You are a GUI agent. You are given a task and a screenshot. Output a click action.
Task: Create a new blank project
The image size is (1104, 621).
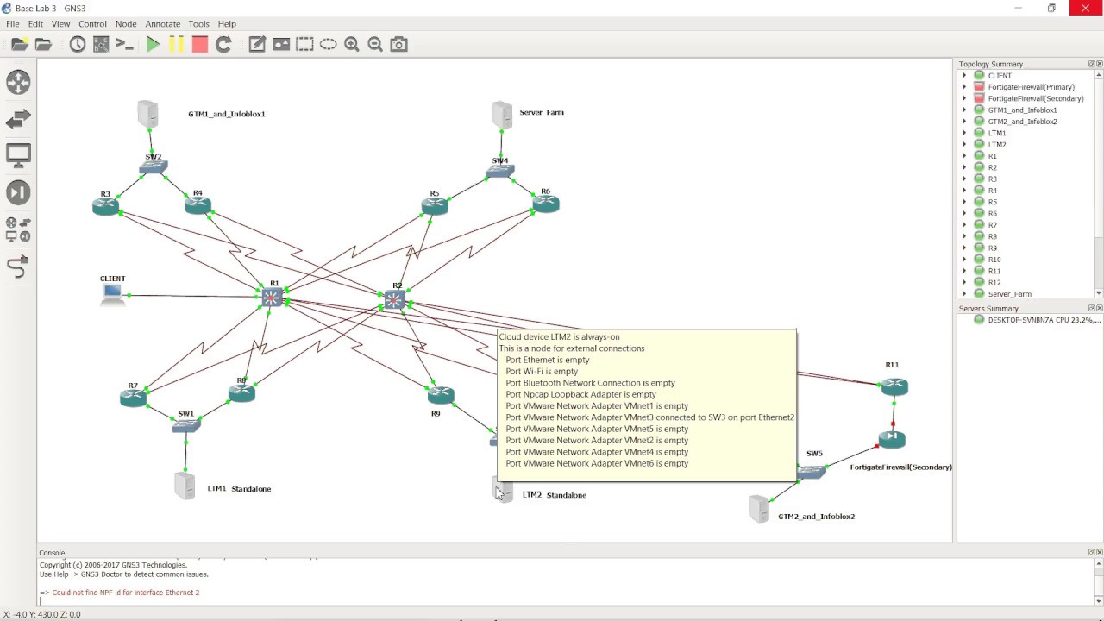coord(19,44)
